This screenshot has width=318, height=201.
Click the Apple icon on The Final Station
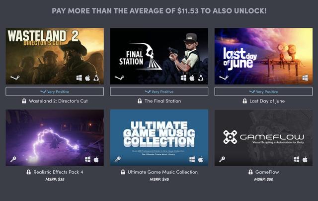(x=192, y=78)
